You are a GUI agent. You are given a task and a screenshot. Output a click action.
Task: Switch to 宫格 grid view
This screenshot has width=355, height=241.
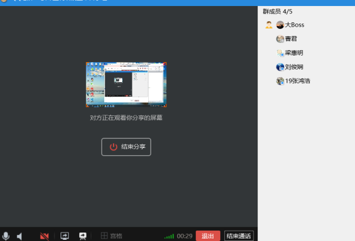[x=112, y=236]
